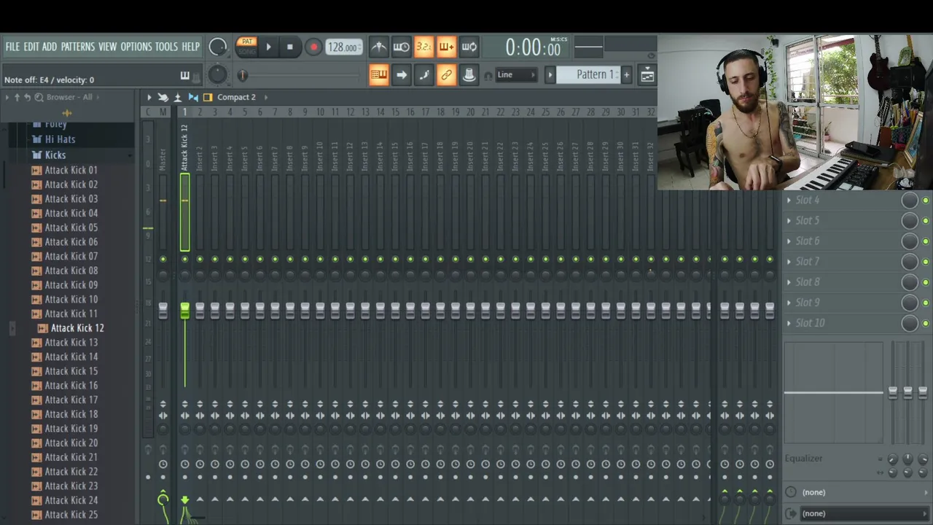
Task: Toggle swap left/right channels on Insert 1
Action: point(184,416)
